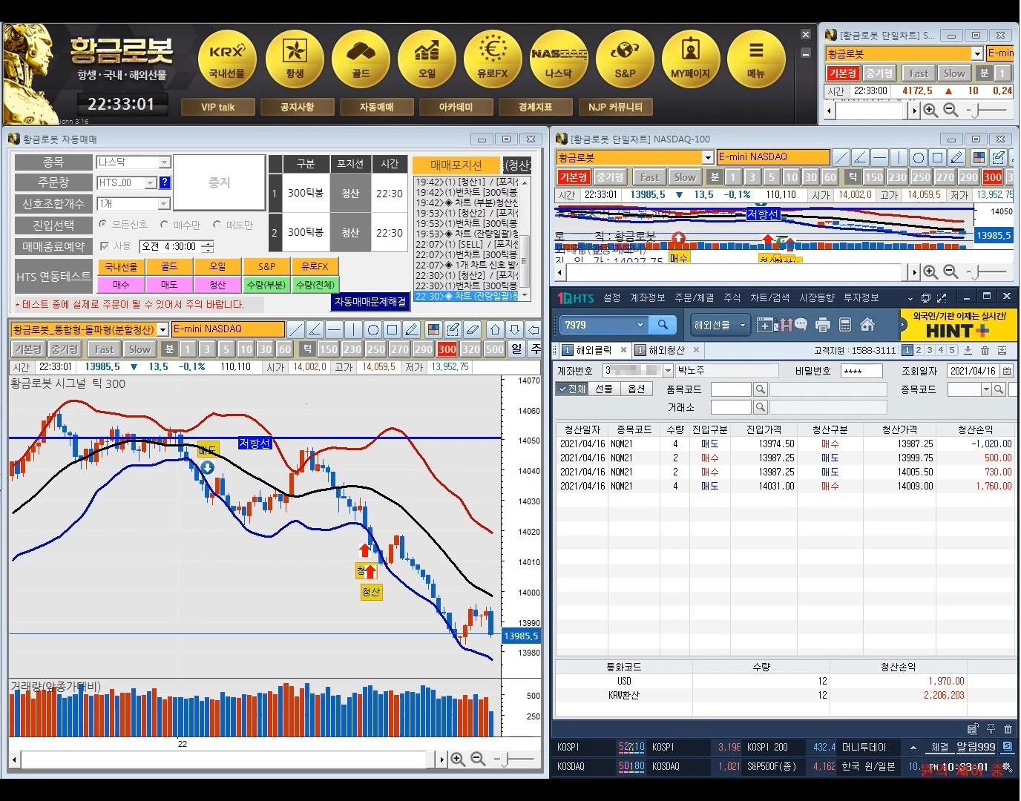Screen dimensions: 1021x801
Task: Toggle the 전체 filter in 1QHTS
Action: tap(572, 389)
